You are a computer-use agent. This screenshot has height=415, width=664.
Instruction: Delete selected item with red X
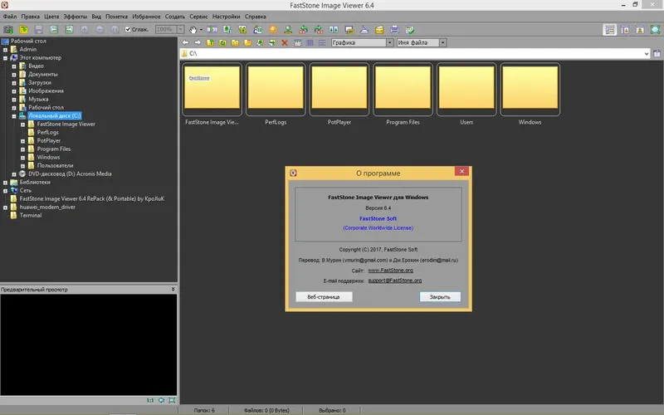coord(285,42)
